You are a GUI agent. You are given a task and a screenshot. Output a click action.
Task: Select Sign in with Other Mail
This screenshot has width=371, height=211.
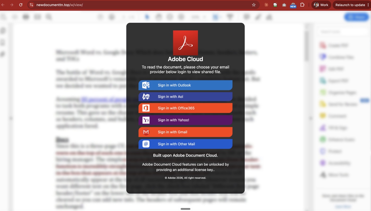(185, 144)
